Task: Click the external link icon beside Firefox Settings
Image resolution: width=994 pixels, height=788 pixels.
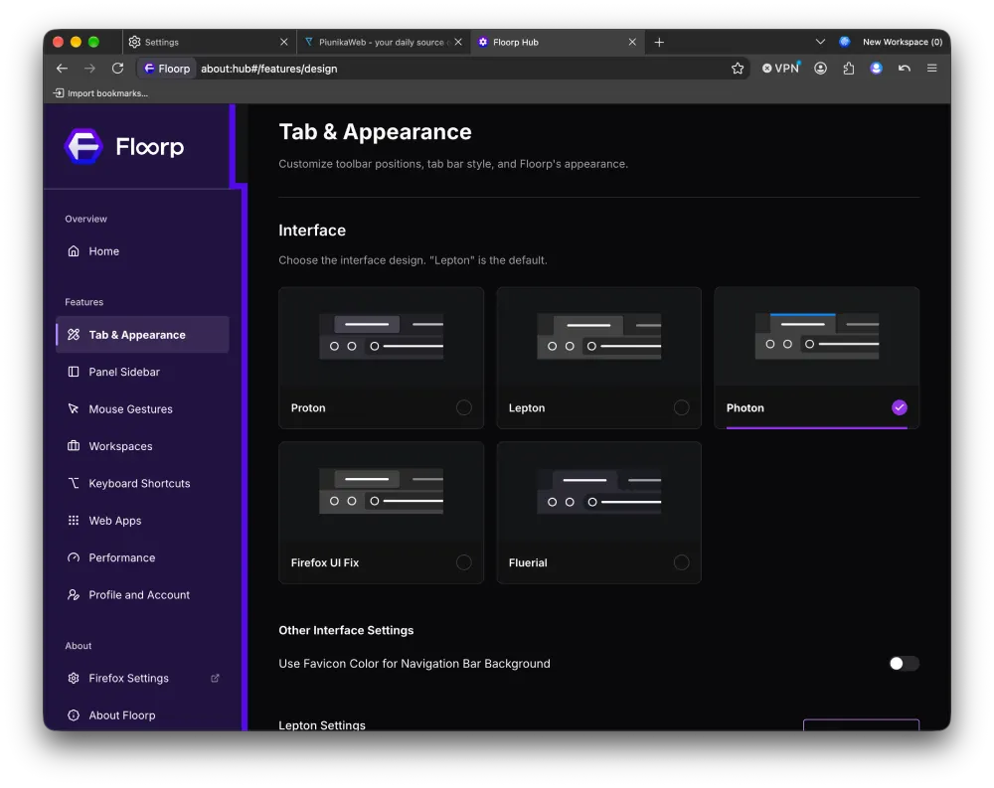Action: pyautogui.click(x=215, y=679)
